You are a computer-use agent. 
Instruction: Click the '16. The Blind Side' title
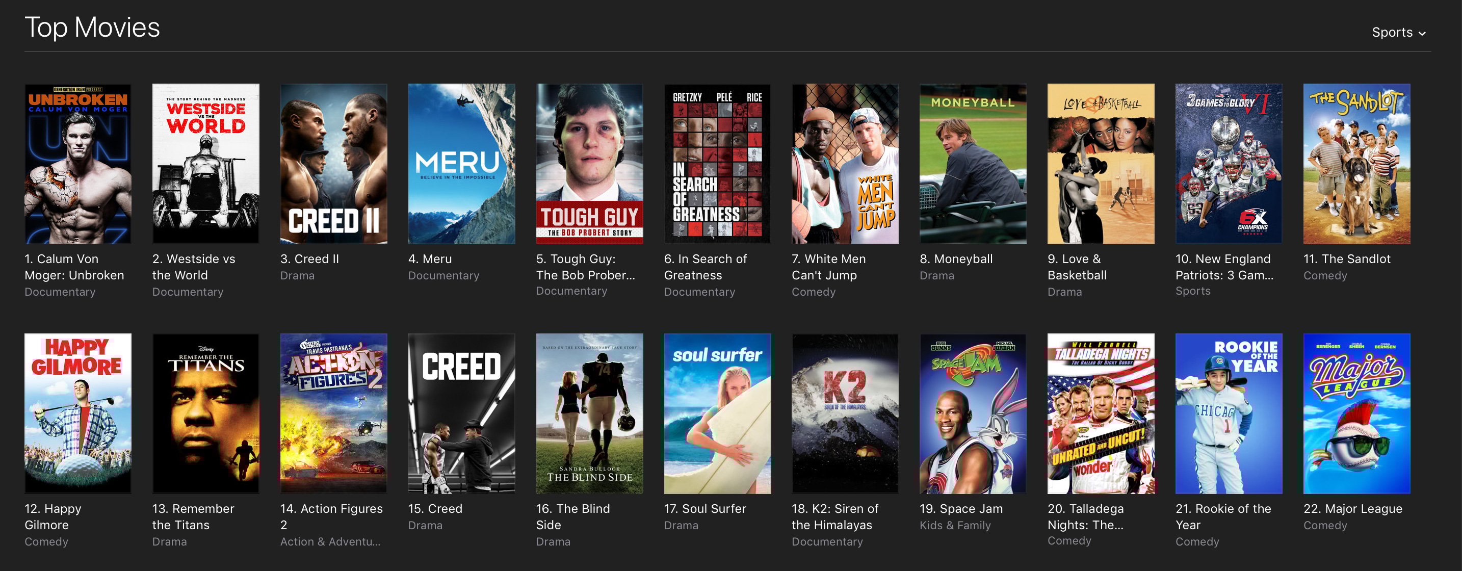pyautogui.click(x=572, y=516)
